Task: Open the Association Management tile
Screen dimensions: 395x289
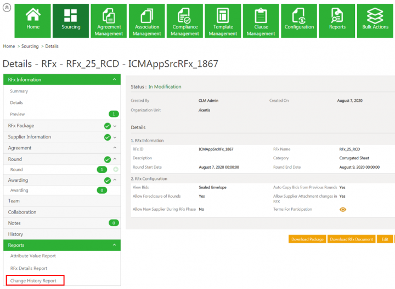Action: click(147, 21)
